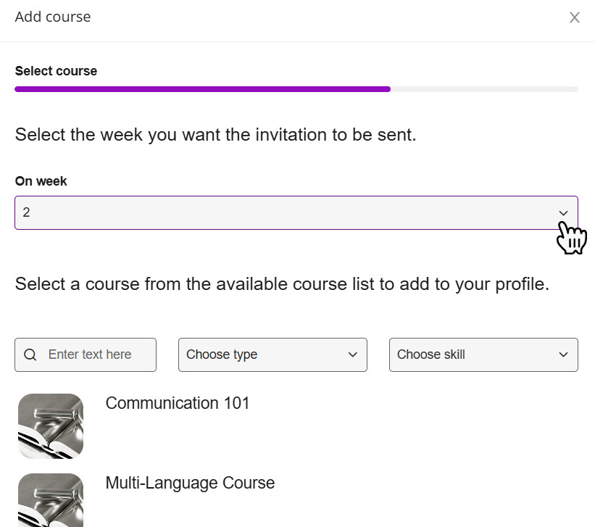
Task: Click the week invitation instruction text
Action: click(215, 135)
